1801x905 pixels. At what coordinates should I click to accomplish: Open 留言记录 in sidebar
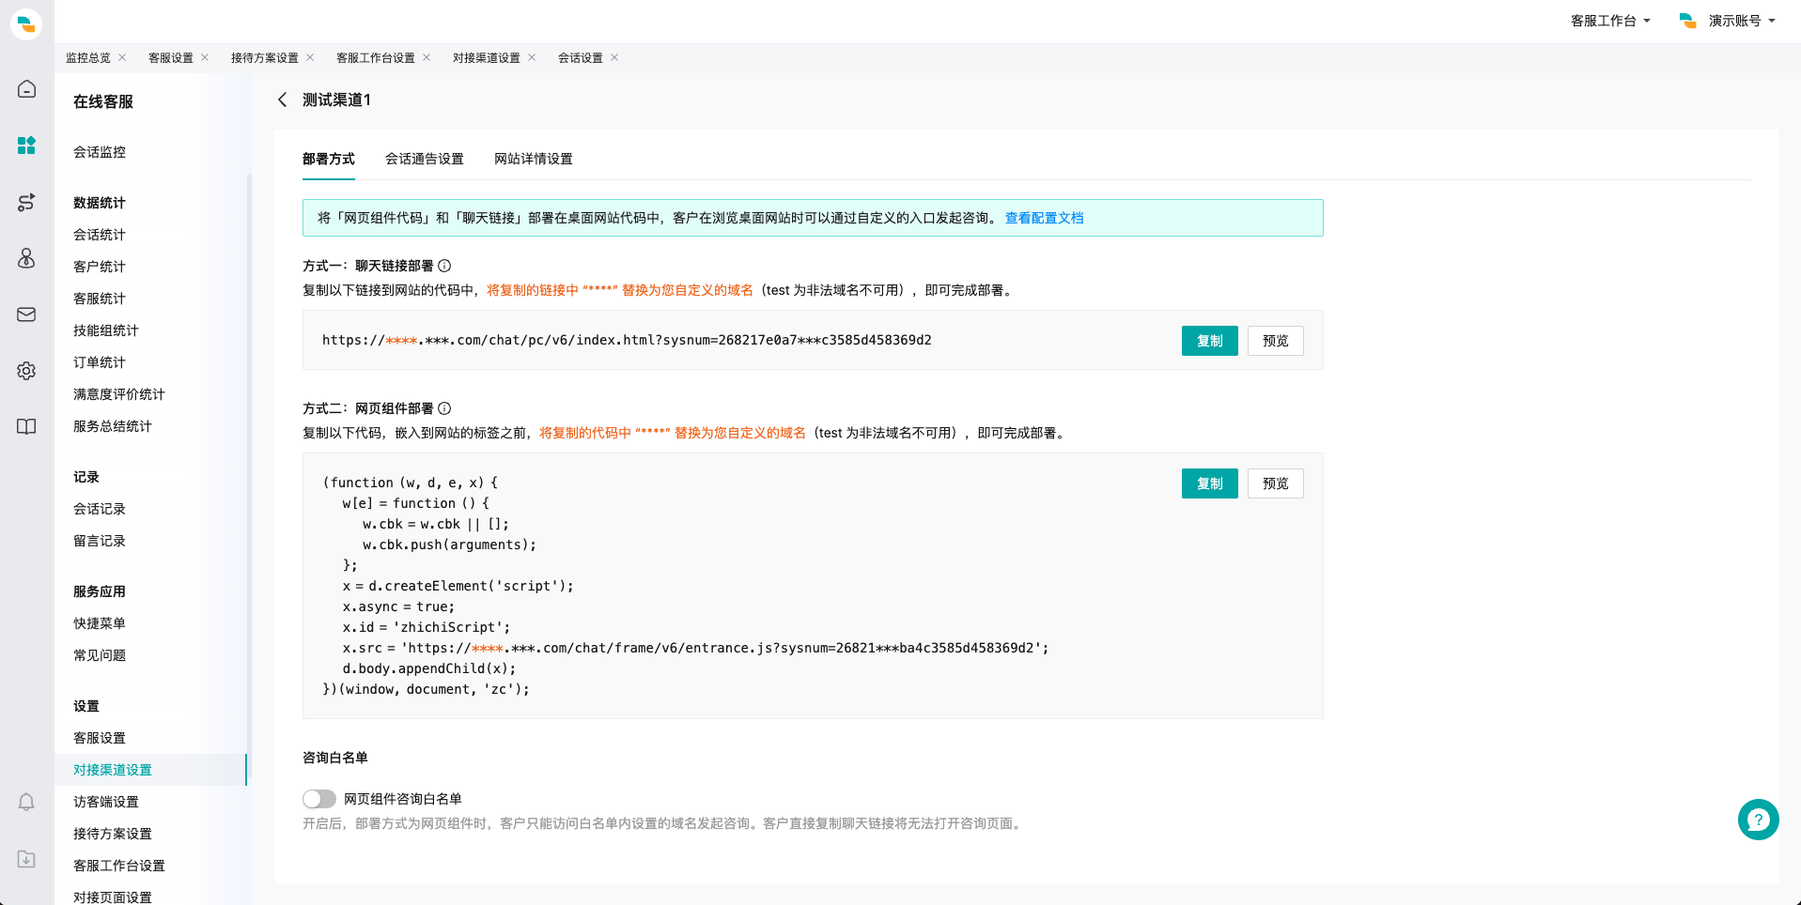point(100,541)
